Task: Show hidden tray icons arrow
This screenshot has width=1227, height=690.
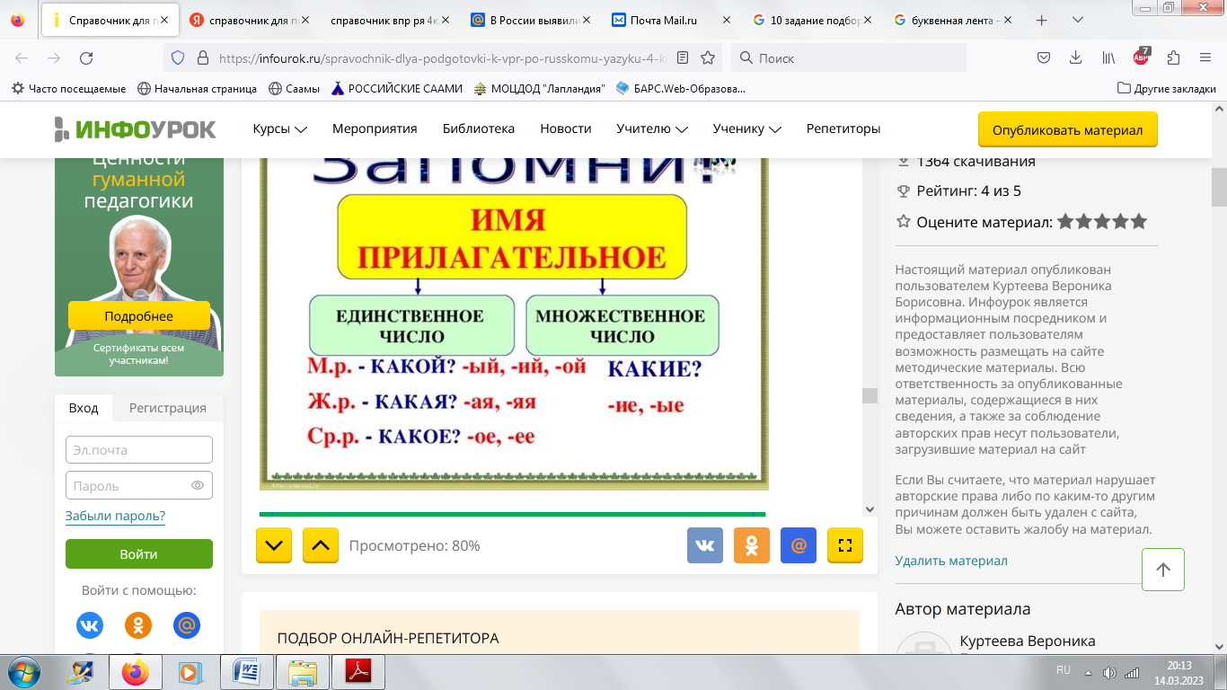Action: tap(1088, 672)
